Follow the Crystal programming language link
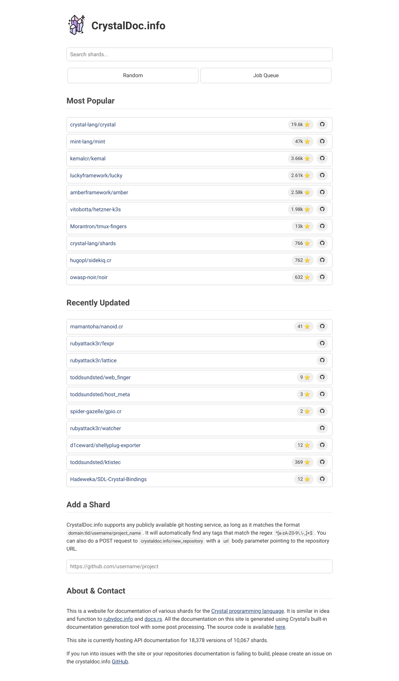This screenshot has width=399, height=681. point(248,611)
